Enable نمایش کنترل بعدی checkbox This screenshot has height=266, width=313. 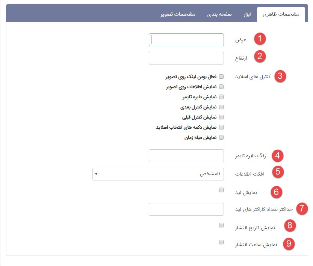(x=221, y=107)
